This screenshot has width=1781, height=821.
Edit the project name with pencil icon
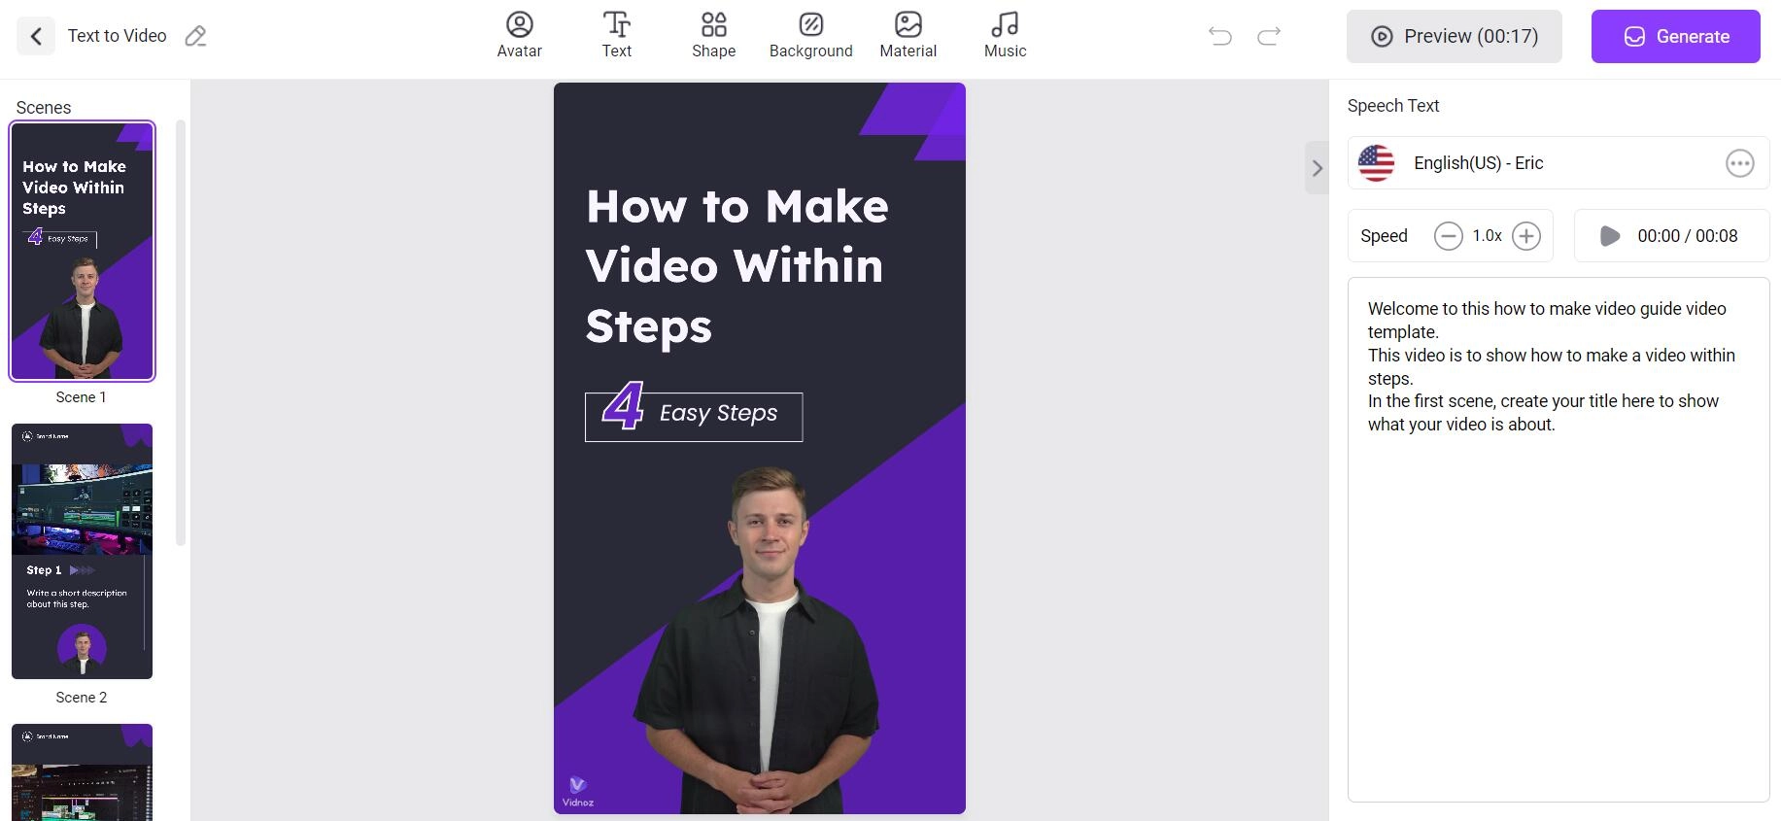195,37
